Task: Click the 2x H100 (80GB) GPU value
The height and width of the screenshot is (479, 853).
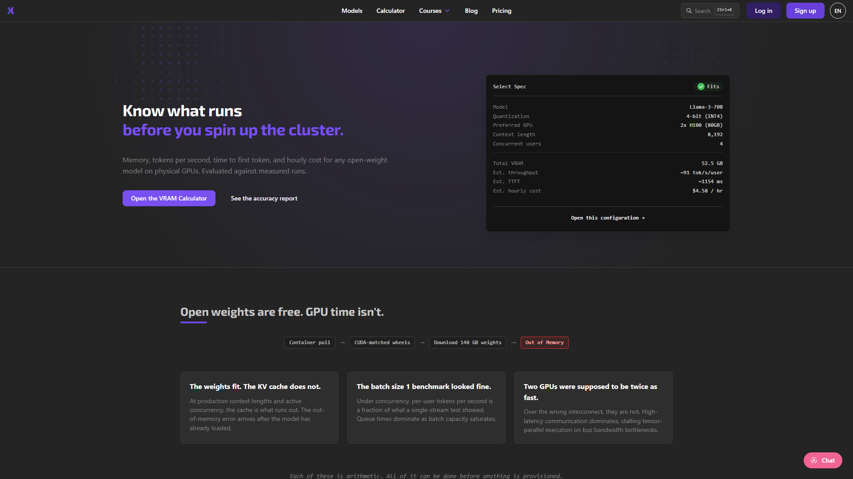Action: pyautogui.click(x=702, y=125)
